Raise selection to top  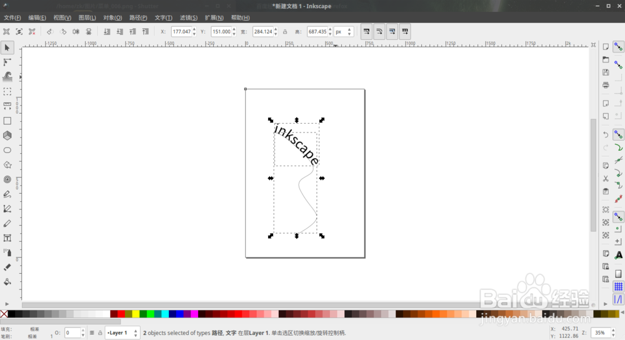click(x=146, y=31)
